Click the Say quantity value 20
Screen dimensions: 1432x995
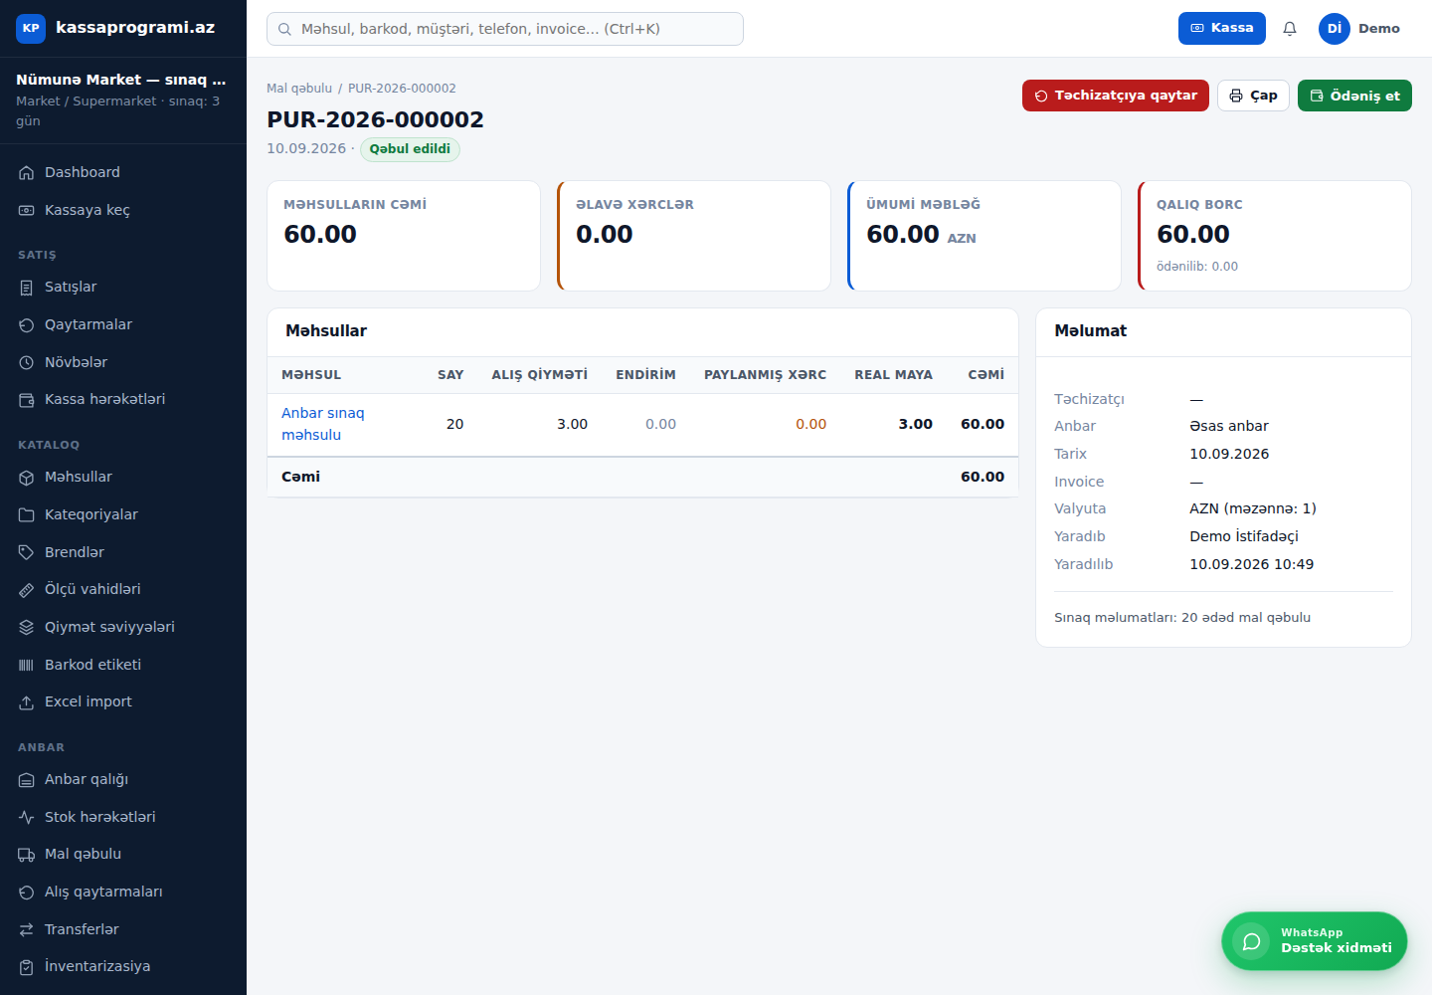click(x=455, y=424)
